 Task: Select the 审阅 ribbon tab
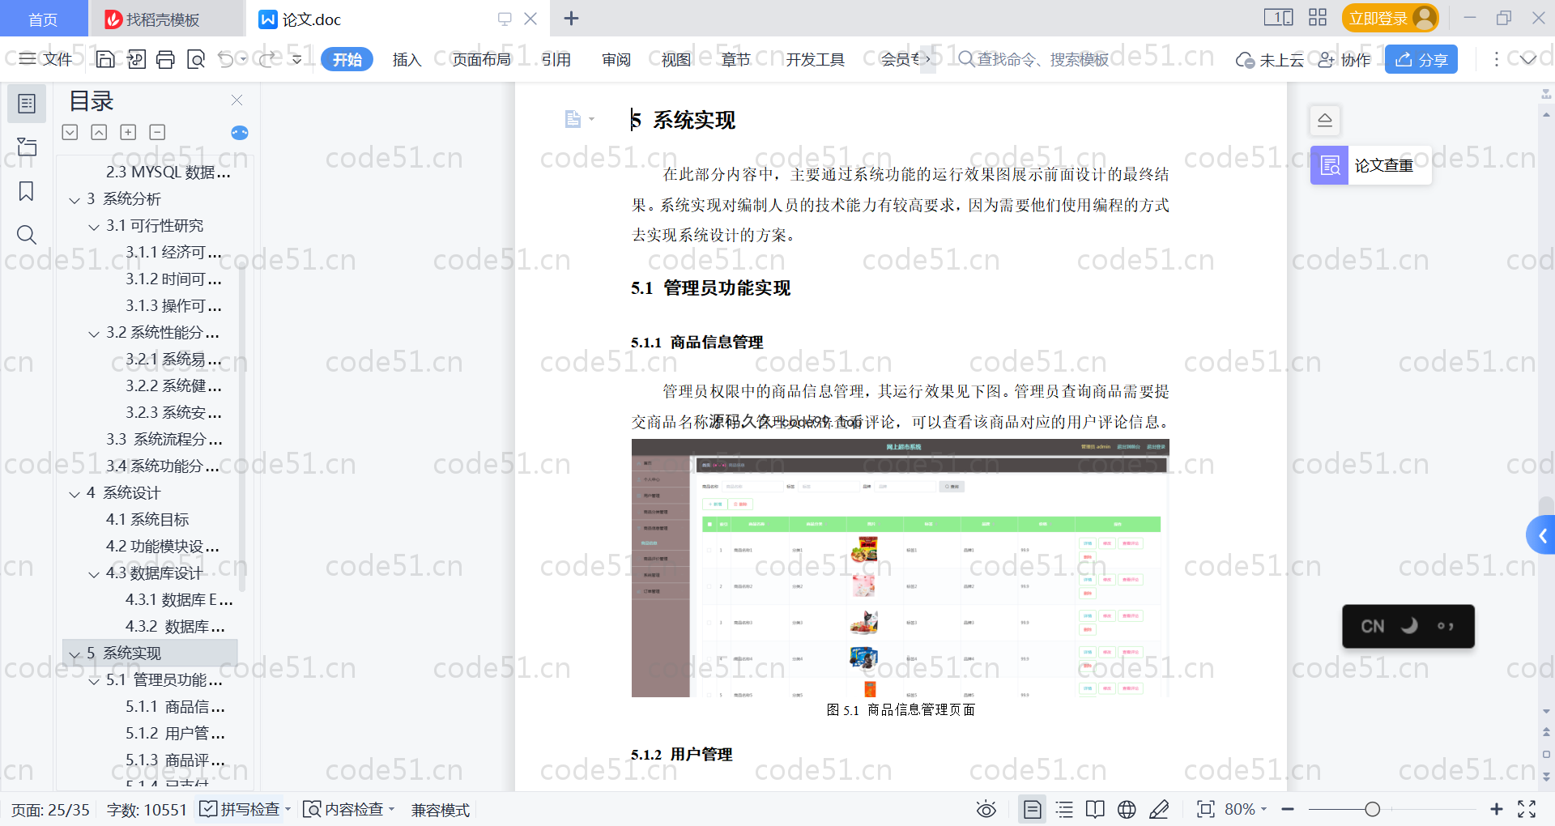616,59
